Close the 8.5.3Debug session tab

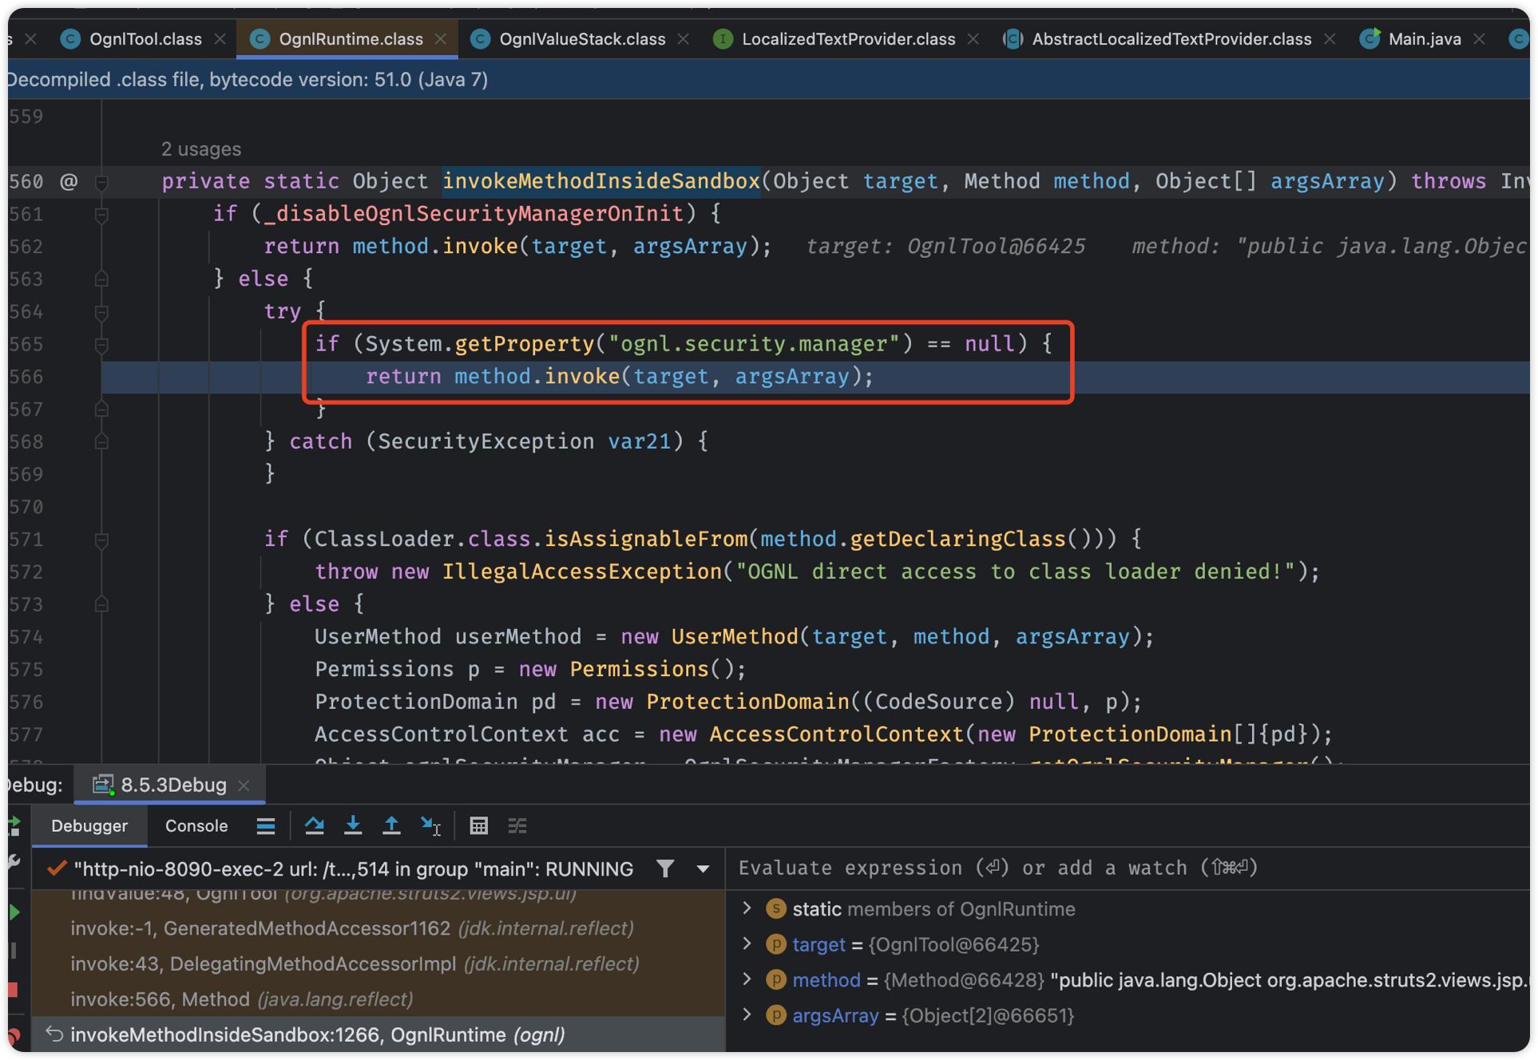tap(244, 785)
